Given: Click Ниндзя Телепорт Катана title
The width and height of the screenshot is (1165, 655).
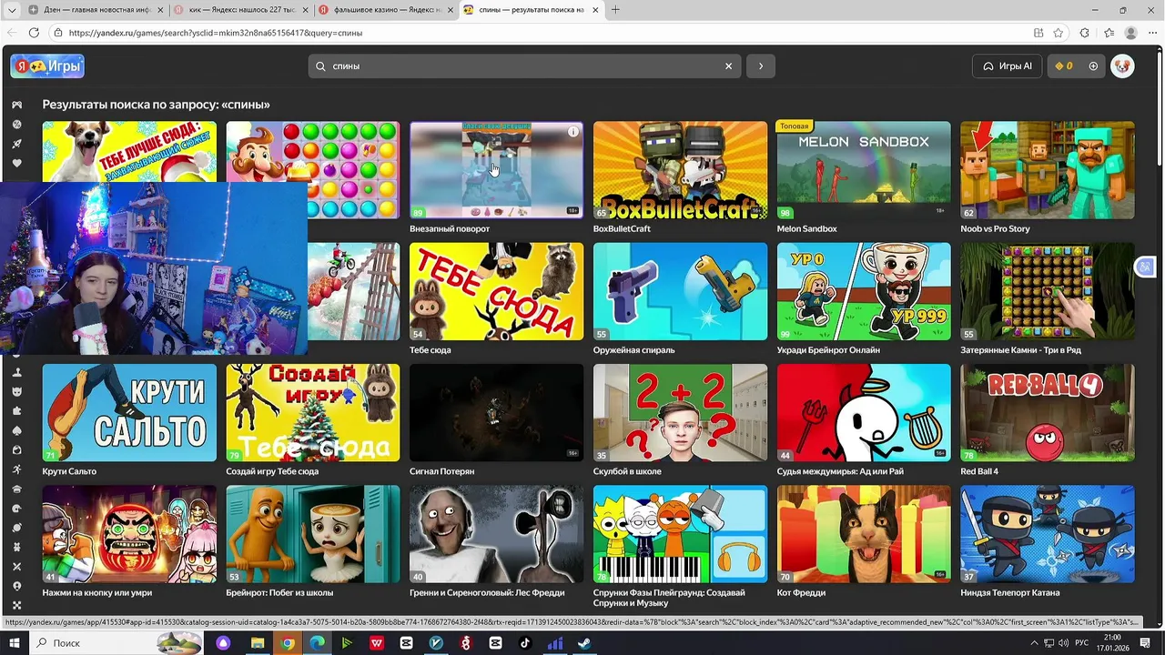Looking at the screenshot, I should pos(1009,593).
